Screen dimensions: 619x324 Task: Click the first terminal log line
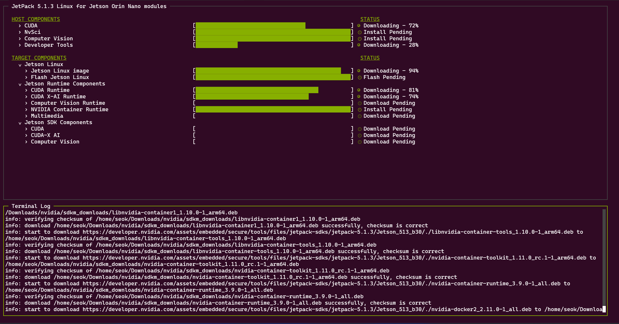(x=121, y=213)
